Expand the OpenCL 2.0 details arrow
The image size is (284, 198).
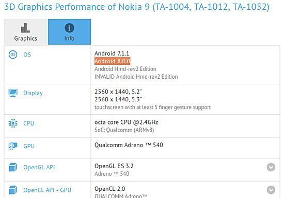click(271, 190)
